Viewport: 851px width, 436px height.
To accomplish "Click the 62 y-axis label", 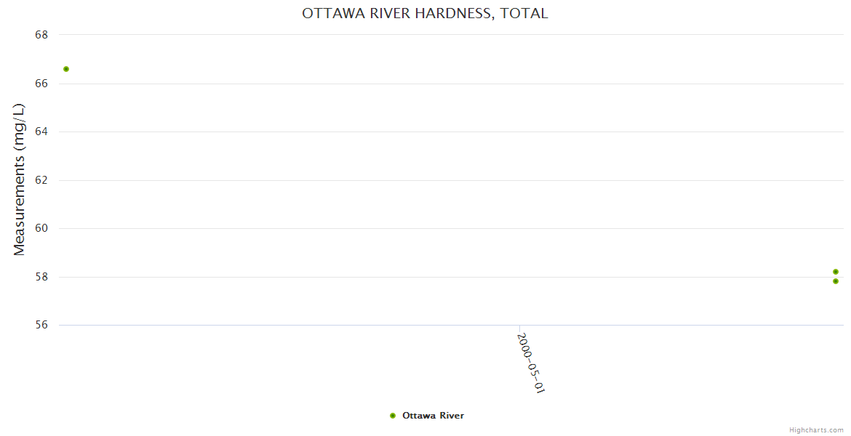I will (x=41, y=180).
